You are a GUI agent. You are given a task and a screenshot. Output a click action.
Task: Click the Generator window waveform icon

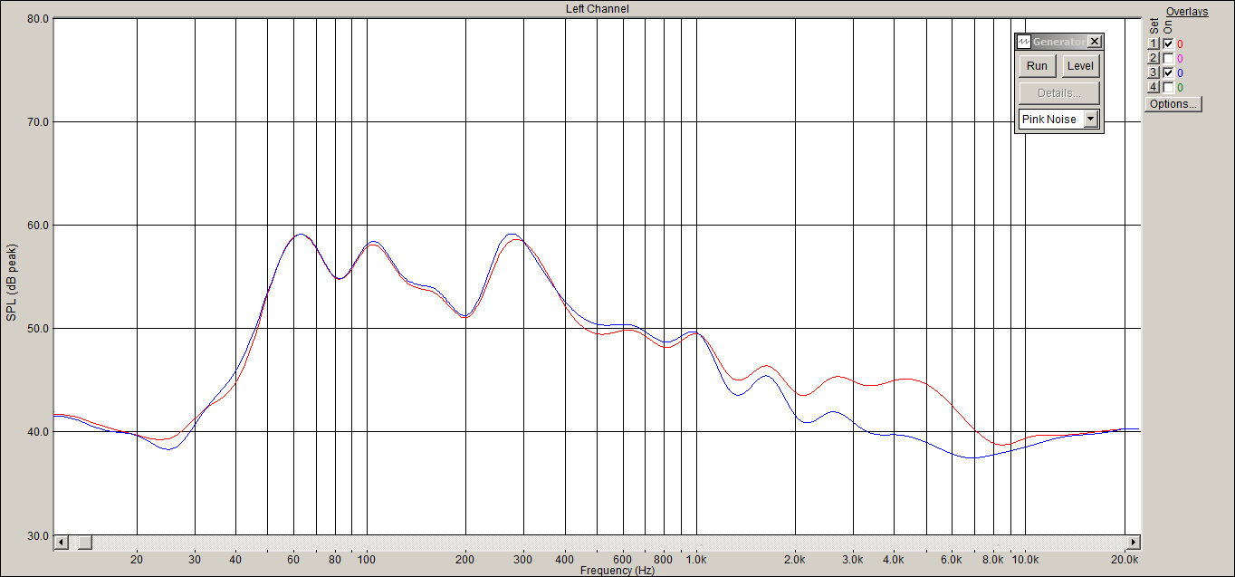point(1025,42)
